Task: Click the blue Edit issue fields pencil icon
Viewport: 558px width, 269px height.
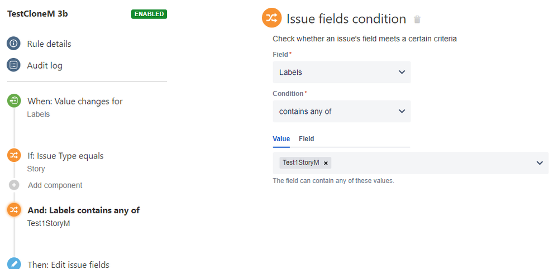Action: tap(13, 263)
